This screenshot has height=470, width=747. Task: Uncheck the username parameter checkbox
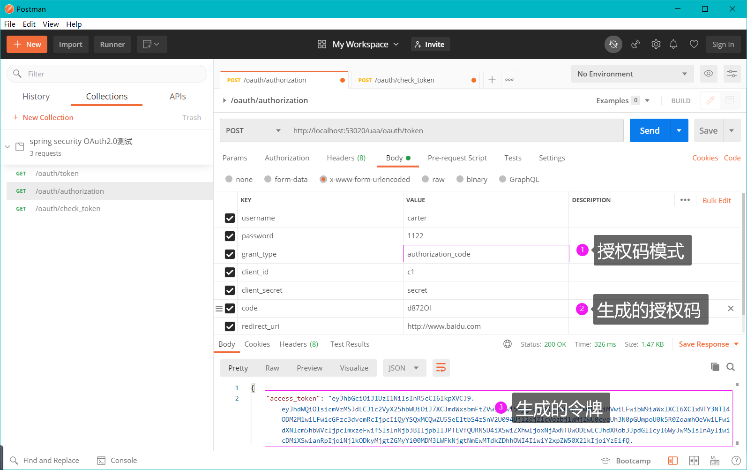230,218
